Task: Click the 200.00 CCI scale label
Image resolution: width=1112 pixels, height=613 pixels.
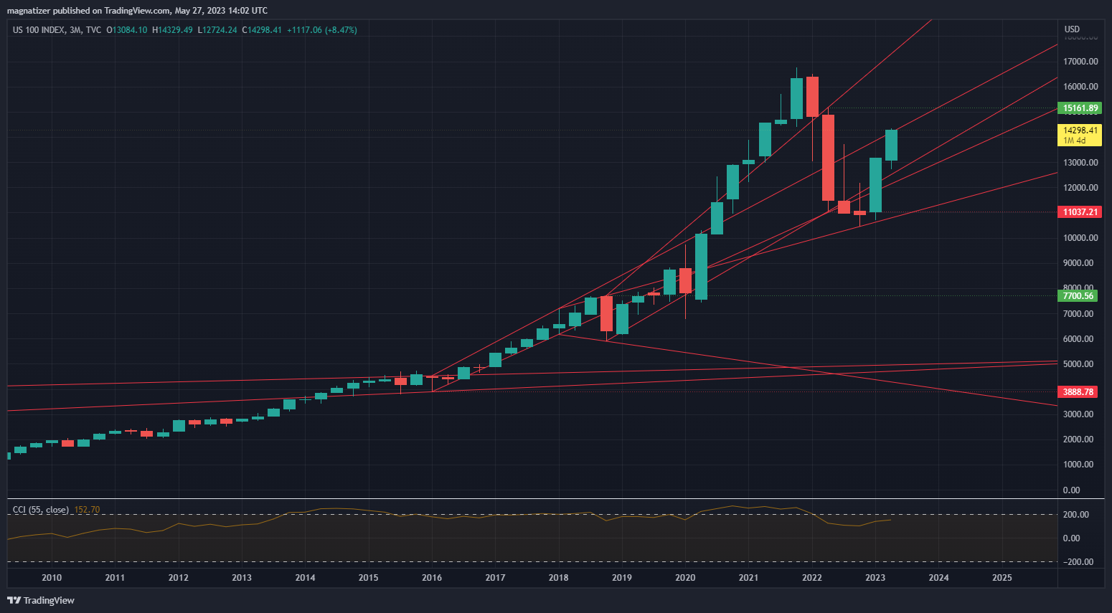Action: point(1076,515)
